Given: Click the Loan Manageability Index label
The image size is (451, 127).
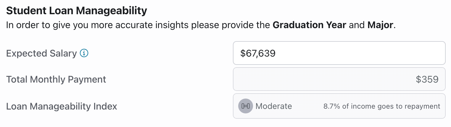Looking at the screenshot, I should click(x=62, y=106).
